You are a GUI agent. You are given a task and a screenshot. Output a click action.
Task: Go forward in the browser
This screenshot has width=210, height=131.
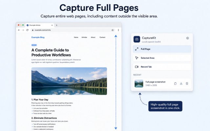point(23,30)
